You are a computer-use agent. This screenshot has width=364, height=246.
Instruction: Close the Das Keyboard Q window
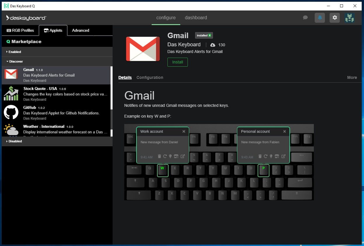pos(355,6)
